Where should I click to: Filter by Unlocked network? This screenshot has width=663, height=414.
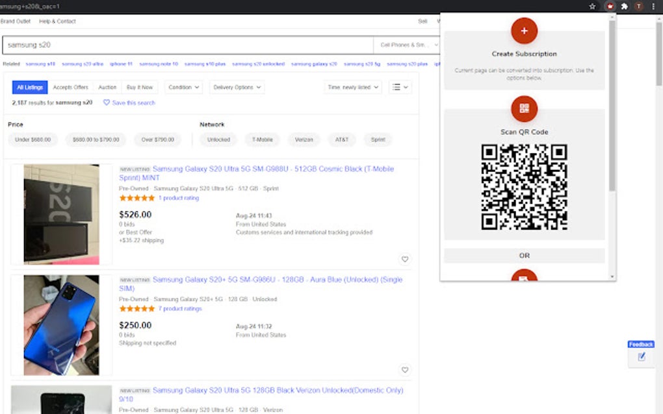tap(218, 140)
